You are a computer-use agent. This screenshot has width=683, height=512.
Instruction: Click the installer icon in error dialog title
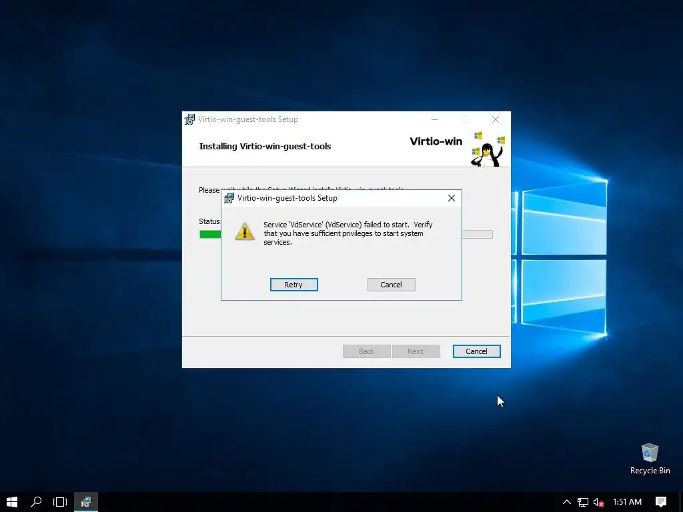pyautogui.click(x=229, y=198)
